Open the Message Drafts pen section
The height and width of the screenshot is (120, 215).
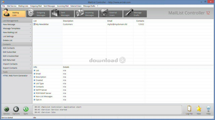[135, 14]
